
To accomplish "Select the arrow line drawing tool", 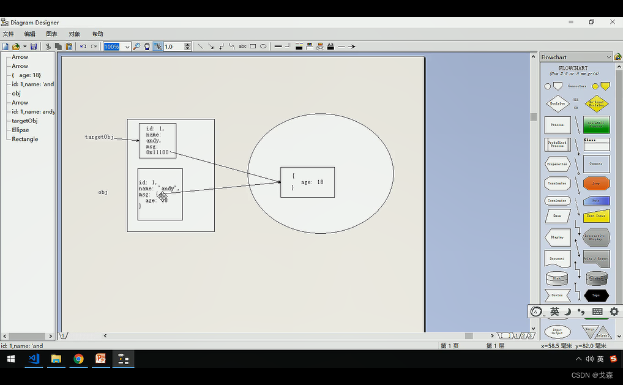I will 211,47.
